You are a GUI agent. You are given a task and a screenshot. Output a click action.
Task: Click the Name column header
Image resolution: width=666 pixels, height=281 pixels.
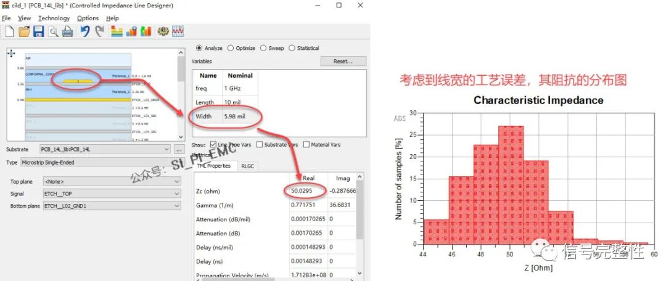click(x=208, y=76)
